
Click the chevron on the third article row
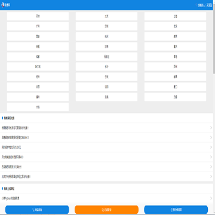pyautogui.click(x=211, y=148)
